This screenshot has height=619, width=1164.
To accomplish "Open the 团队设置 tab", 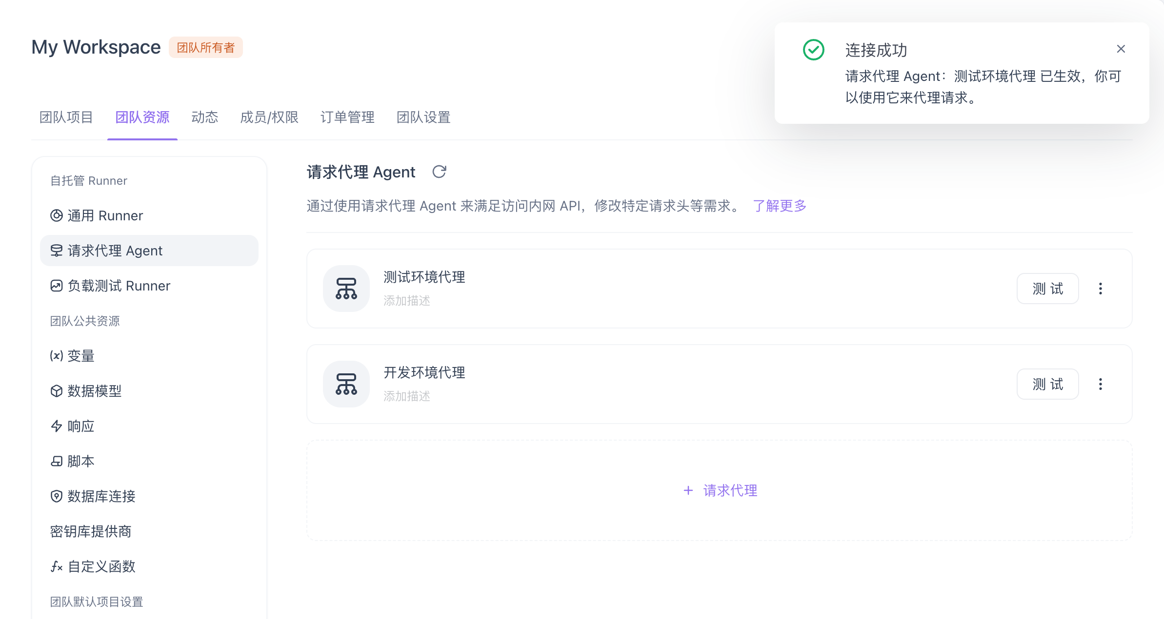I will point(423,117).
